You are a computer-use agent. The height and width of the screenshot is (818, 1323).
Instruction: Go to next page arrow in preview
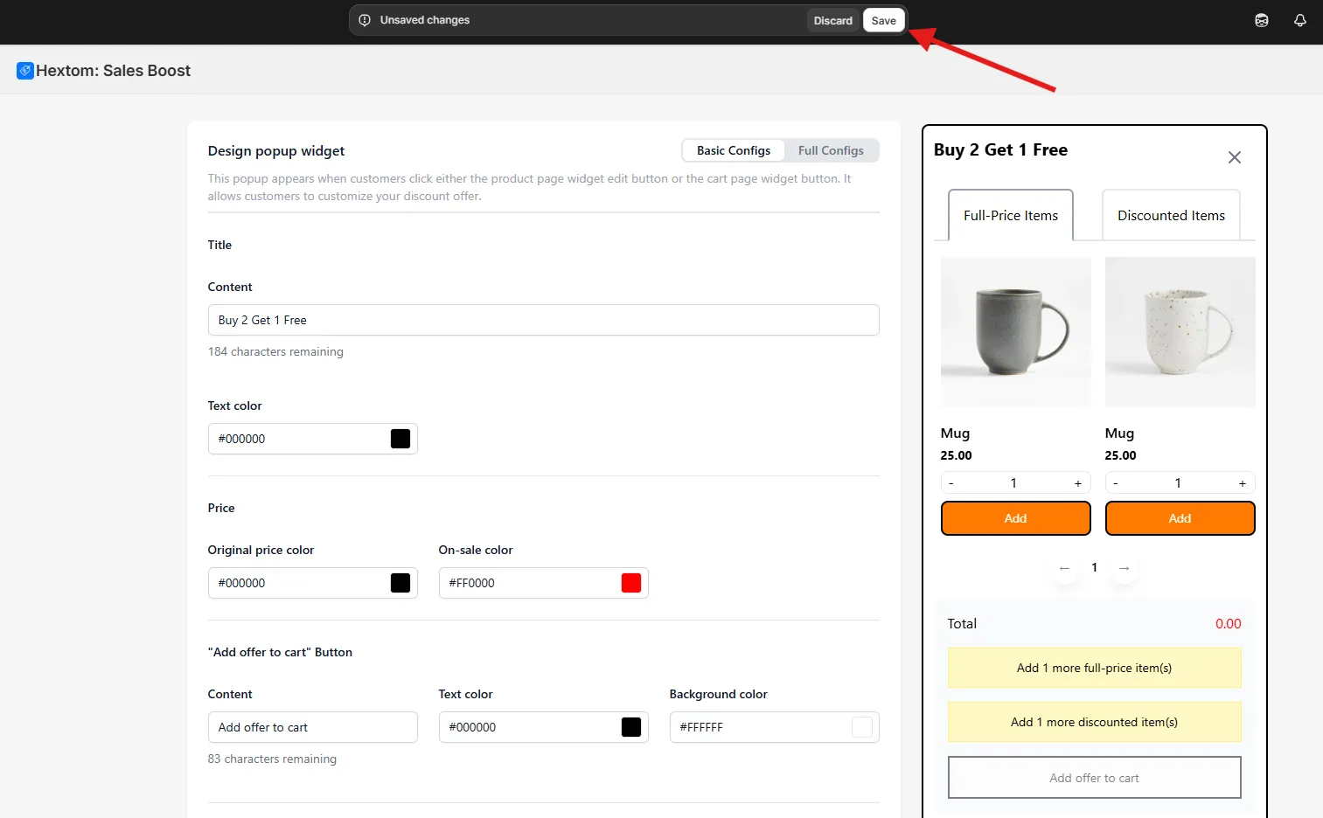[x=1125, y=568]
